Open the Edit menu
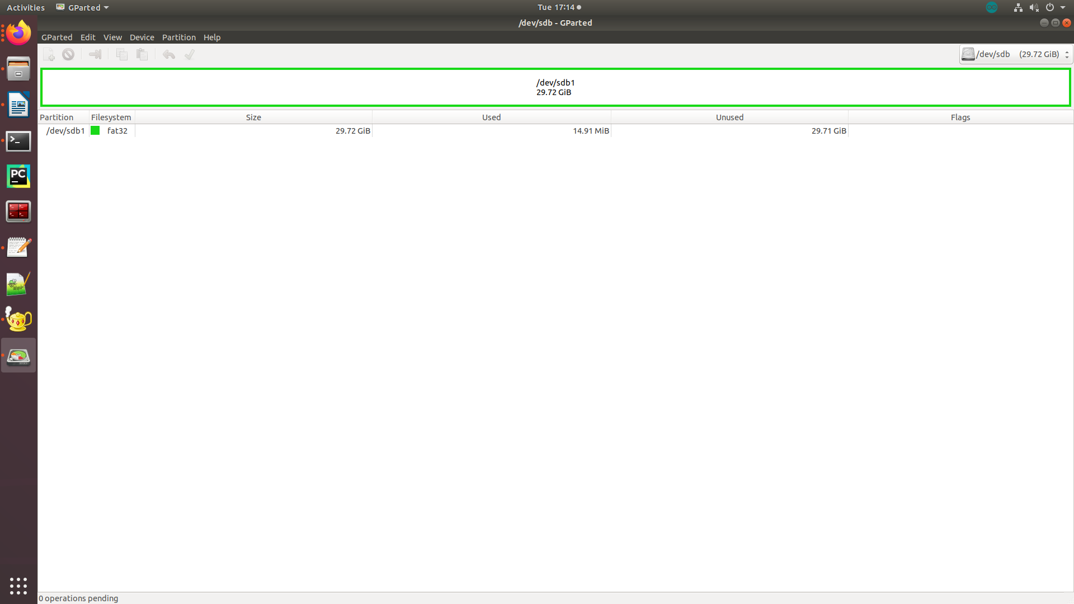 [x=88, y=37]
